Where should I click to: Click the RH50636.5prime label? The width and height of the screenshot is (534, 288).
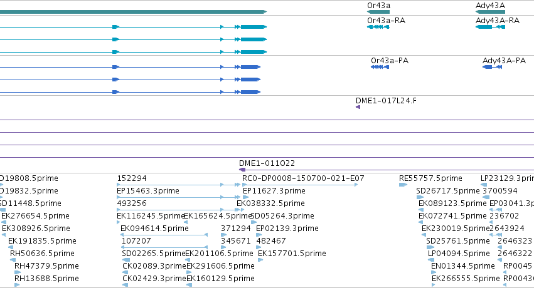pos(42,254)
